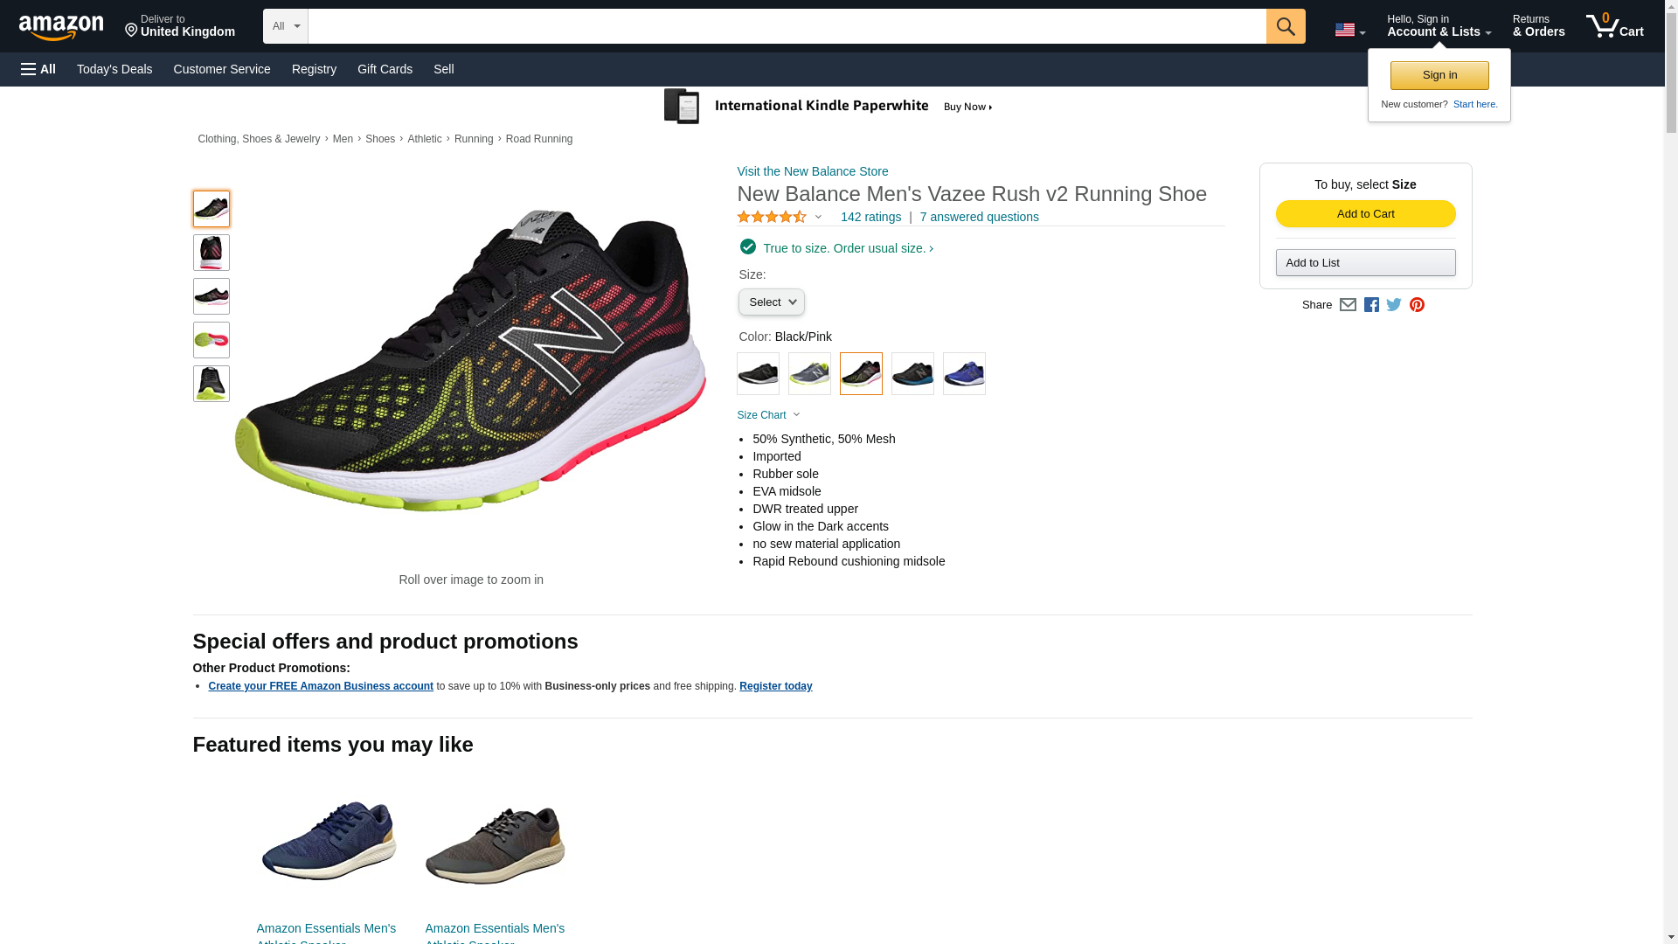Image resolution: width=1678 pixels, height=944 pixels.
Task: Select the blue color swatch
Action: pos(964,374)
